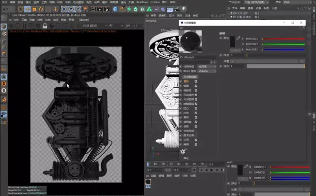Toggle the Z axis lock

77,9
